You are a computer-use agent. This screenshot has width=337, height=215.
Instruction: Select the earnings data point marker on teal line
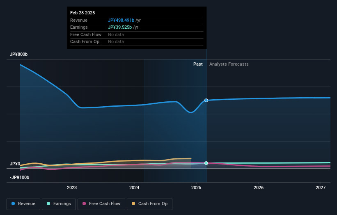pyautogui.click(x=206, y=163)
